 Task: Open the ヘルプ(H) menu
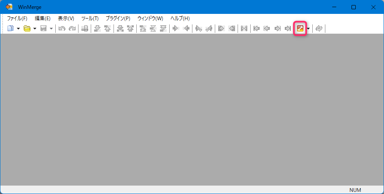pos(180,19)
